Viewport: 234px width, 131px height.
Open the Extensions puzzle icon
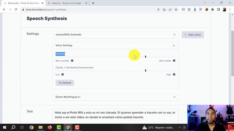pyautogui.click(x=212, y=9)
